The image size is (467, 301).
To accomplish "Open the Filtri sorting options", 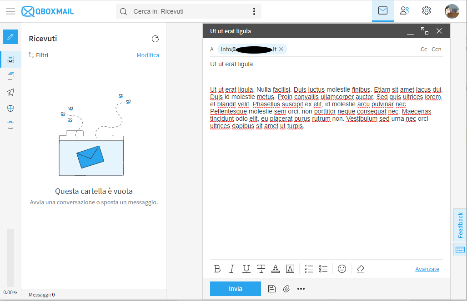I will (x=38, y=55).
